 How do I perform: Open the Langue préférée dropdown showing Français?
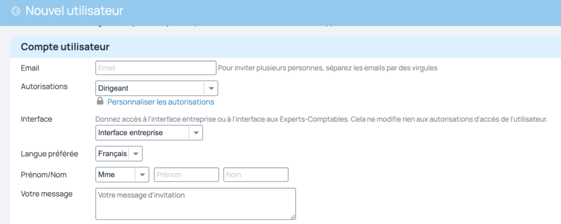119,154
